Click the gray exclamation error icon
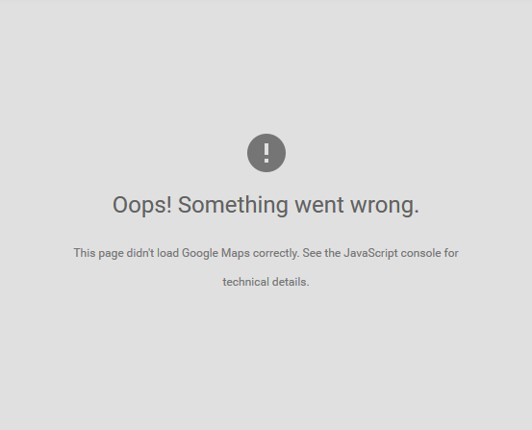The height and width of the screenshot is (430, 532). tap(266, 153)
